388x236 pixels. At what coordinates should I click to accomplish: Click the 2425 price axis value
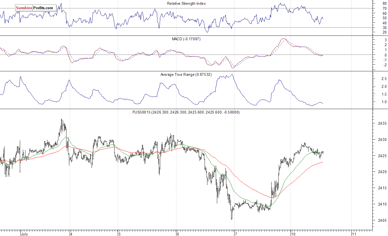[382, 156]
